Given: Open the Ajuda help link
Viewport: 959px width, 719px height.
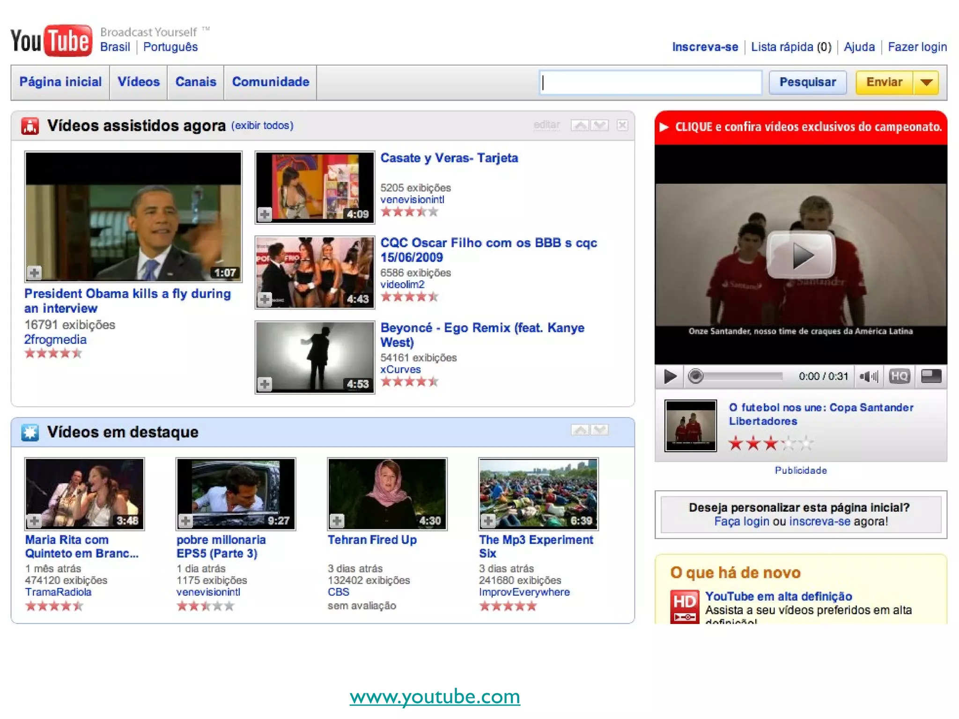Looking at the screenshot, I should point(859,47).
